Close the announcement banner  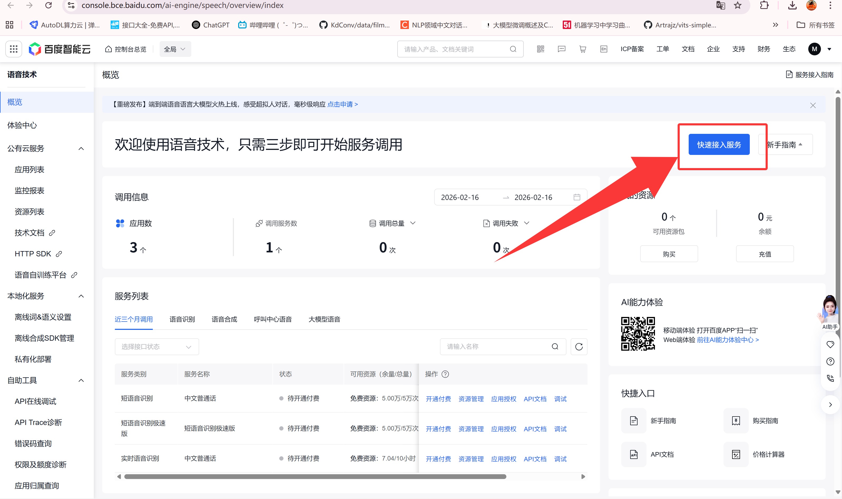[813, 106]
